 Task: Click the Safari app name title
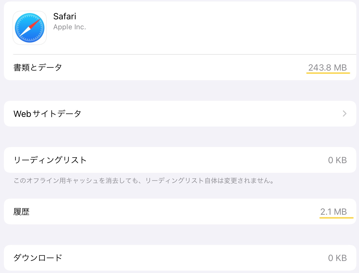coord(65,16)
